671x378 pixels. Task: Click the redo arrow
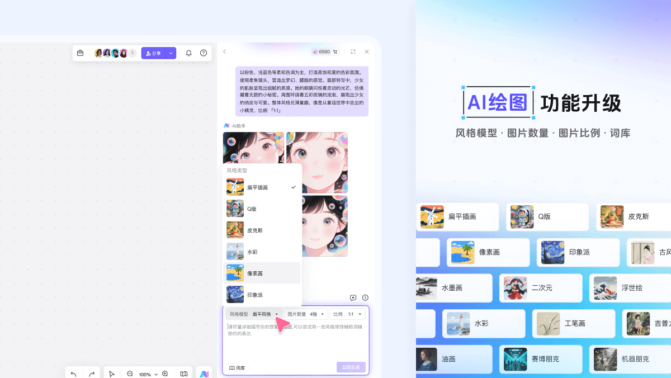(x=92, y=374)
